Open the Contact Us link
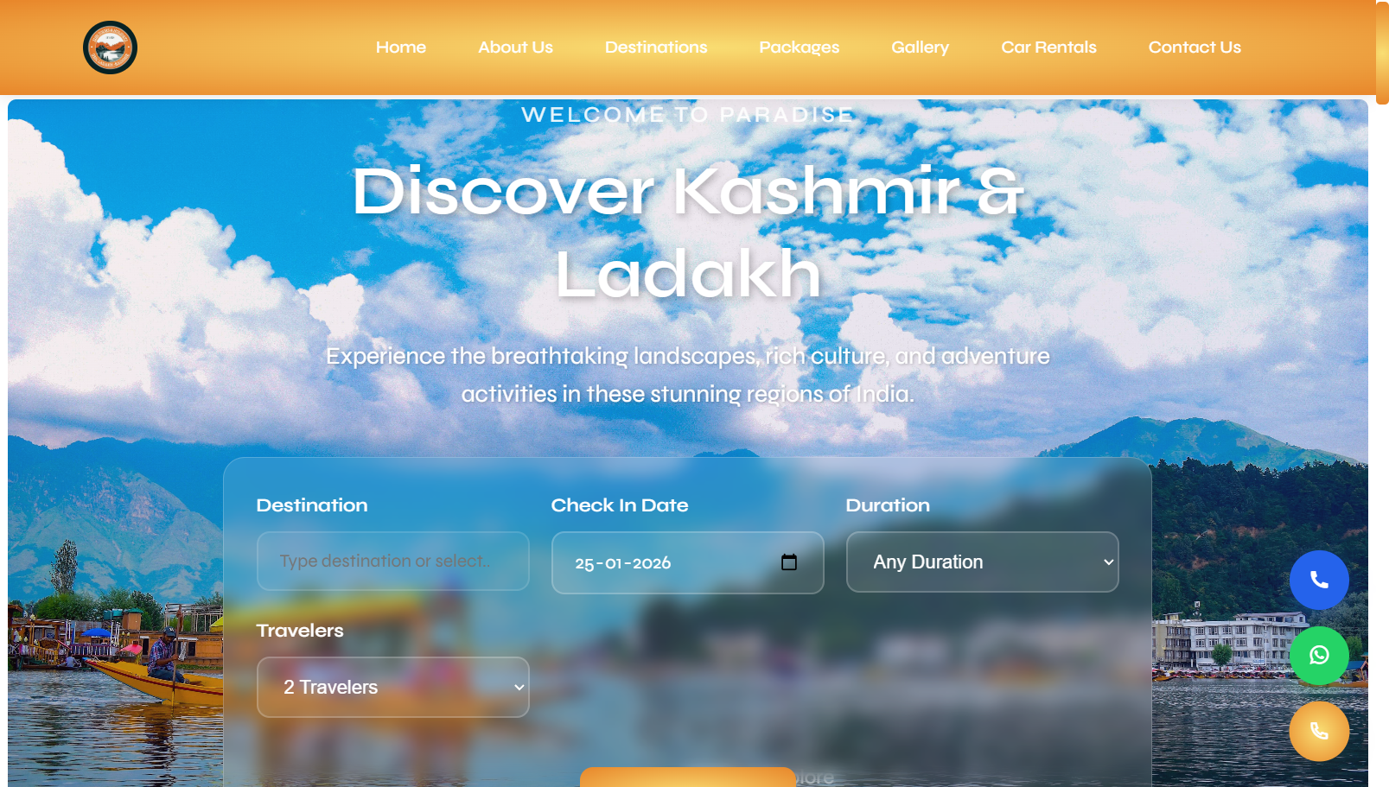This screenshot has height=787, width=1389. tap(1195, 48)
